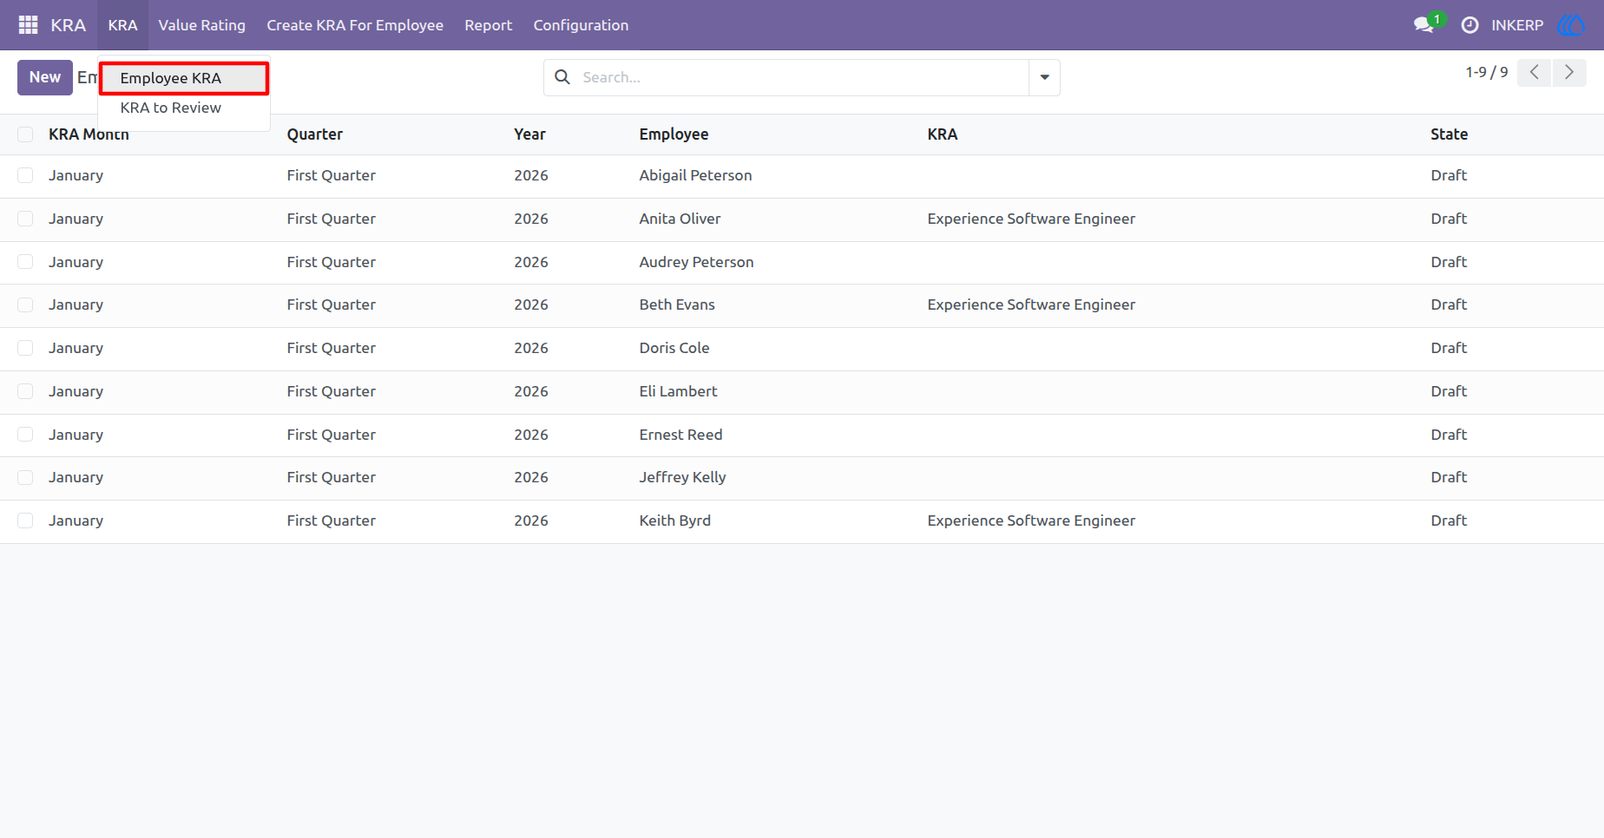Sort by the KRA column header
1604x838 pixels.
click(942, 134)
